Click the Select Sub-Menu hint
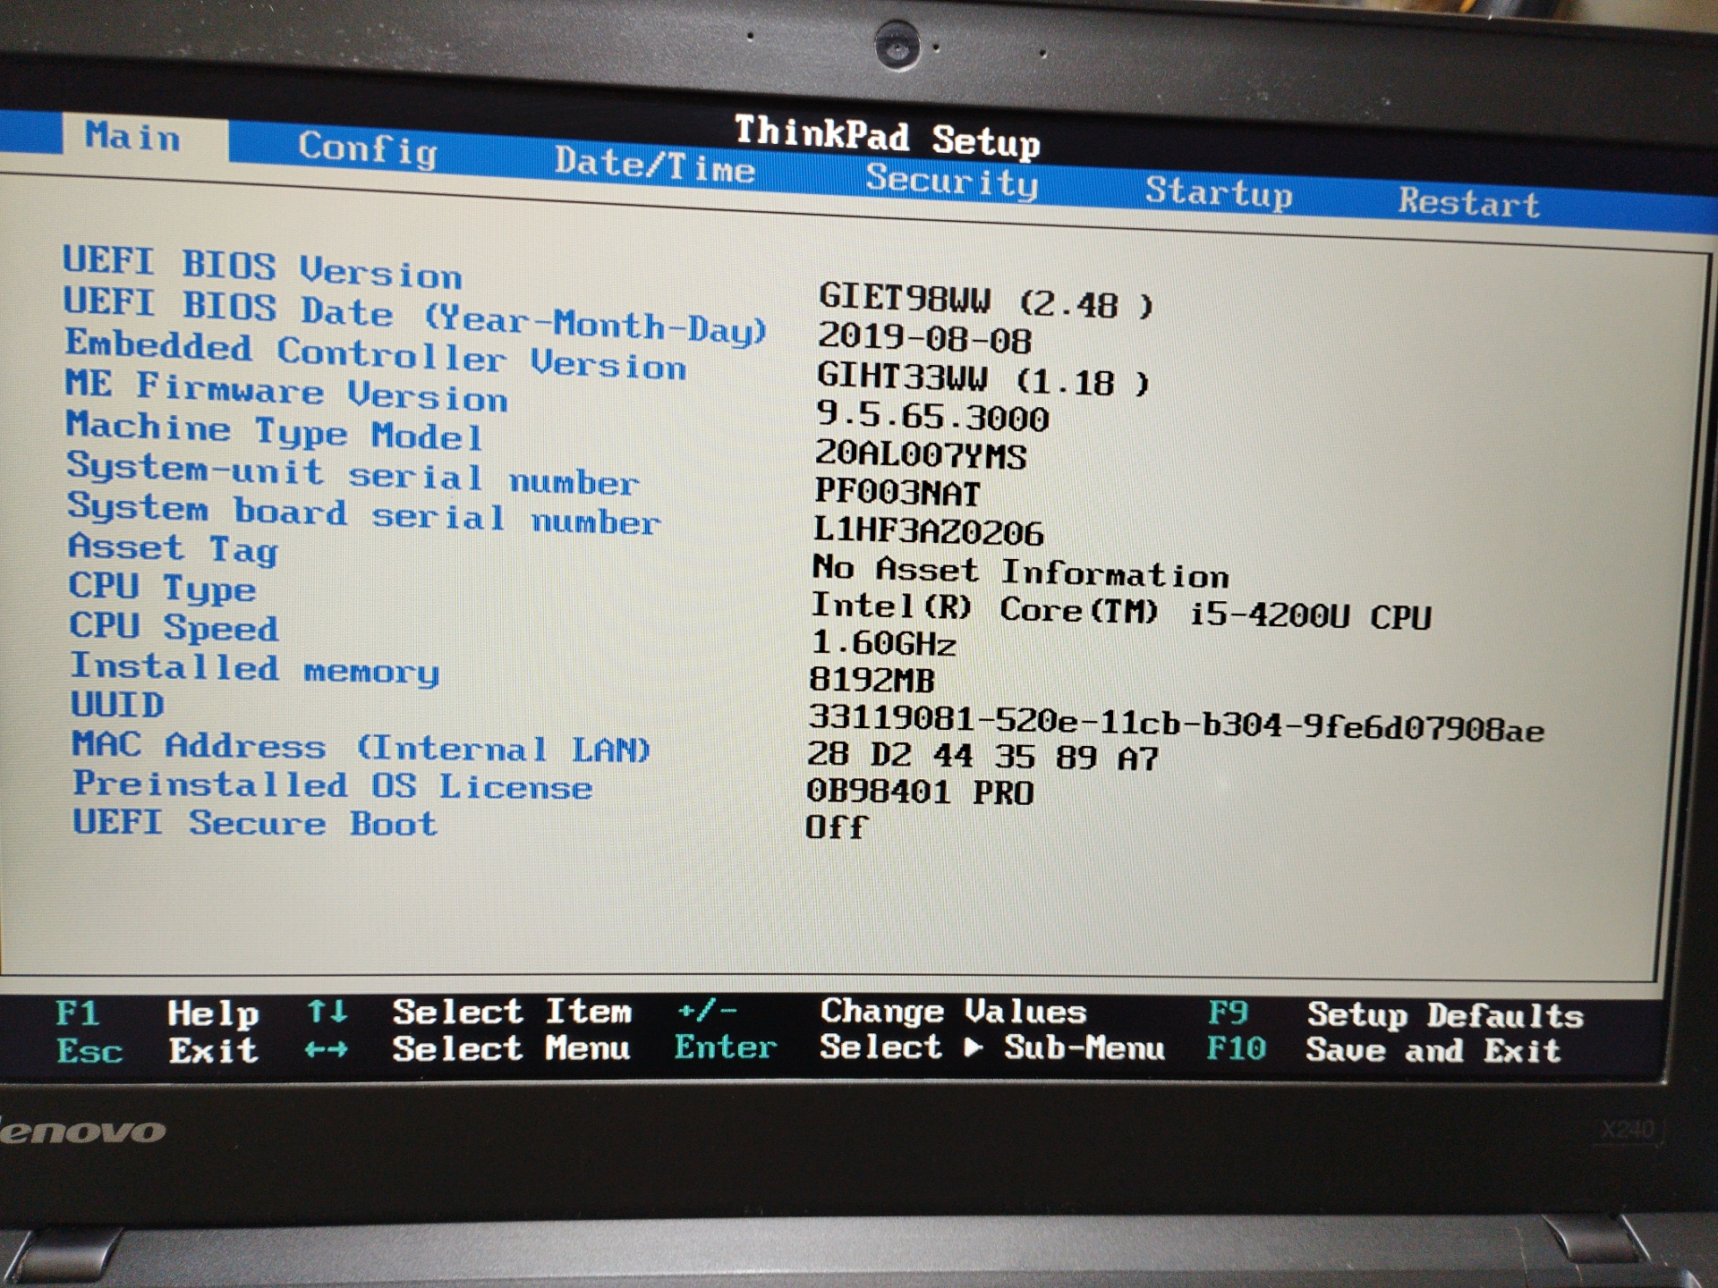1718x1288 pixels. 992,1047
